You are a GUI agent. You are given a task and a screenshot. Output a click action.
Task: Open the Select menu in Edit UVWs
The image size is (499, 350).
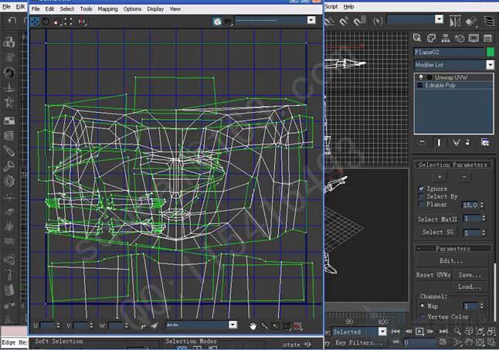(67, 9)
